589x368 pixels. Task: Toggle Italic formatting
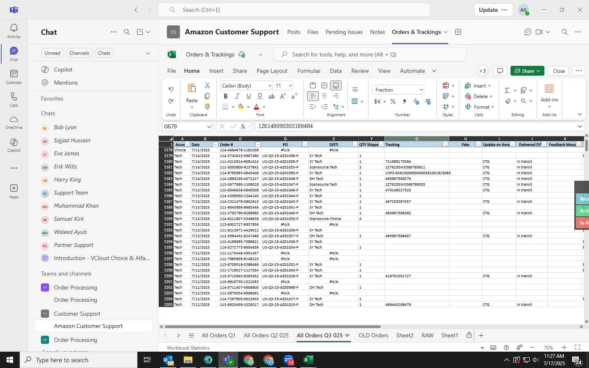[x=237, y=96]
